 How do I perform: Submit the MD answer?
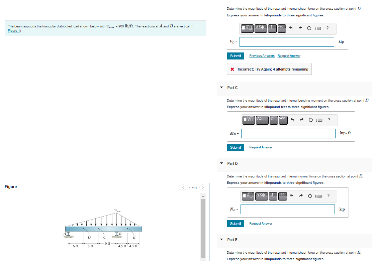(x=235, y=147)
